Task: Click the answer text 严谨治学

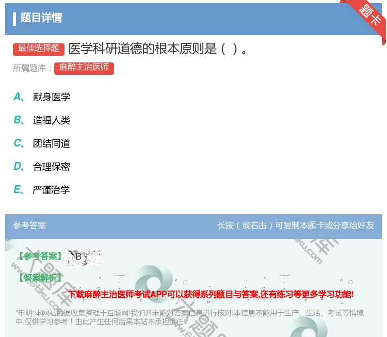Action: click(51, 190)
